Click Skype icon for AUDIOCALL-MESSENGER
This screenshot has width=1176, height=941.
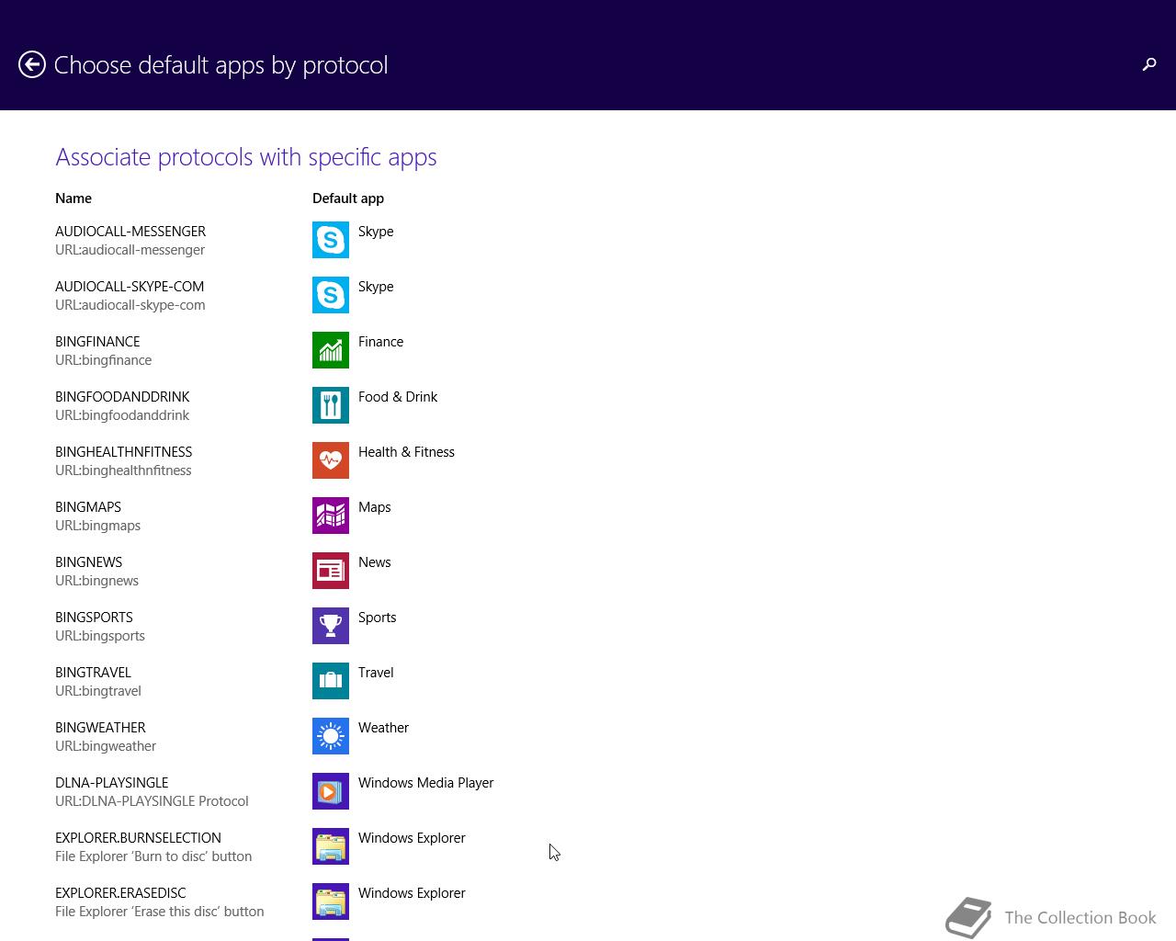tap(331, 240)
